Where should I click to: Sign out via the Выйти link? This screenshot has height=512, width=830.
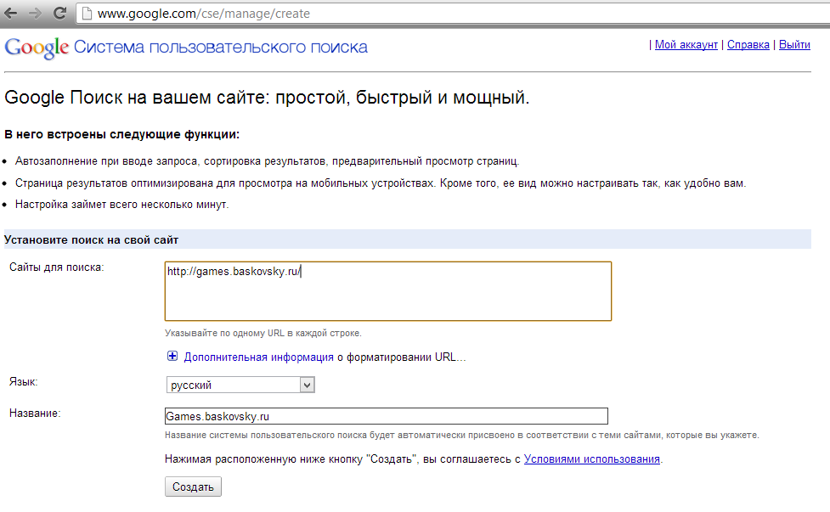[794, 45]
